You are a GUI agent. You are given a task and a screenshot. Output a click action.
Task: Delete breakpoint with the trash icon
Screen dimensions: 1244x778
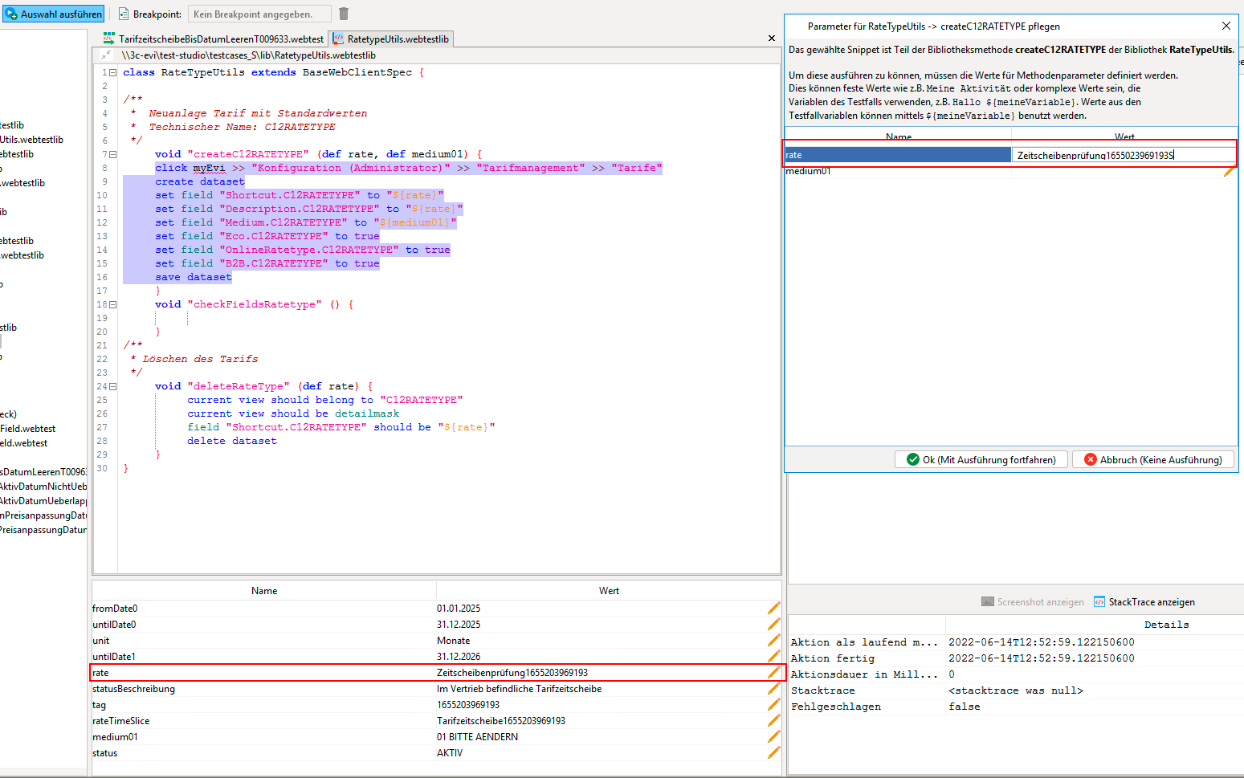tap(344, 14)
